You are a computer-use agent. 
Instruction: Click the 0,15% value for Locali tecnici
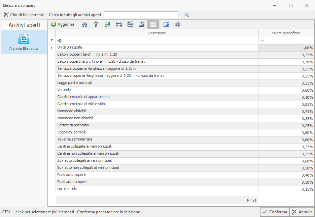tap(286, 189)
